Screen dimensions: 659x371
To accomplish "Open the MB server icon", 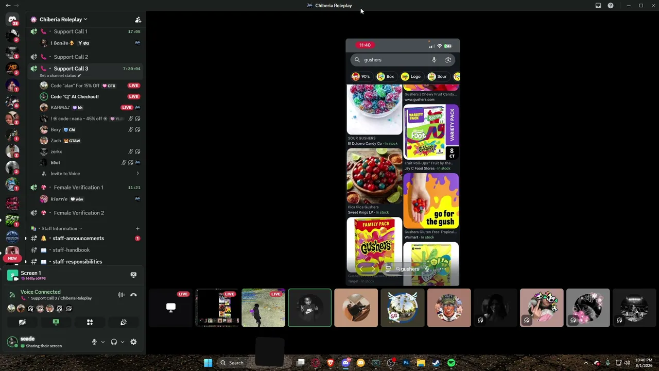I will [x=12, y=69].
